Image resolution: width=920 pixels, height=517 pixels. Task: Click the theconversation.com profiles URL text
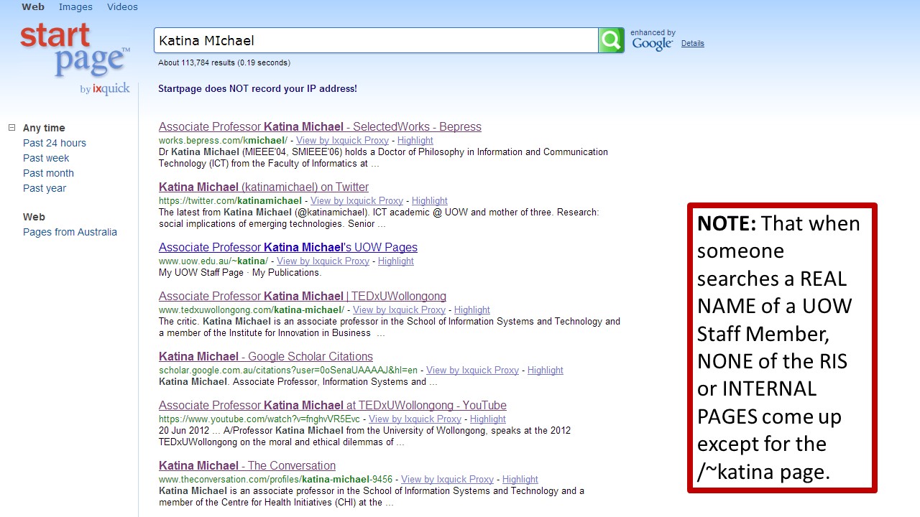276,480
